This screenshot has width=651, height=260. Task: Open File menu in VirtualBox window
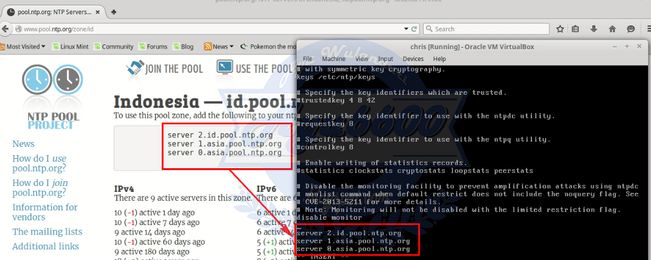[x=307, y=59]
